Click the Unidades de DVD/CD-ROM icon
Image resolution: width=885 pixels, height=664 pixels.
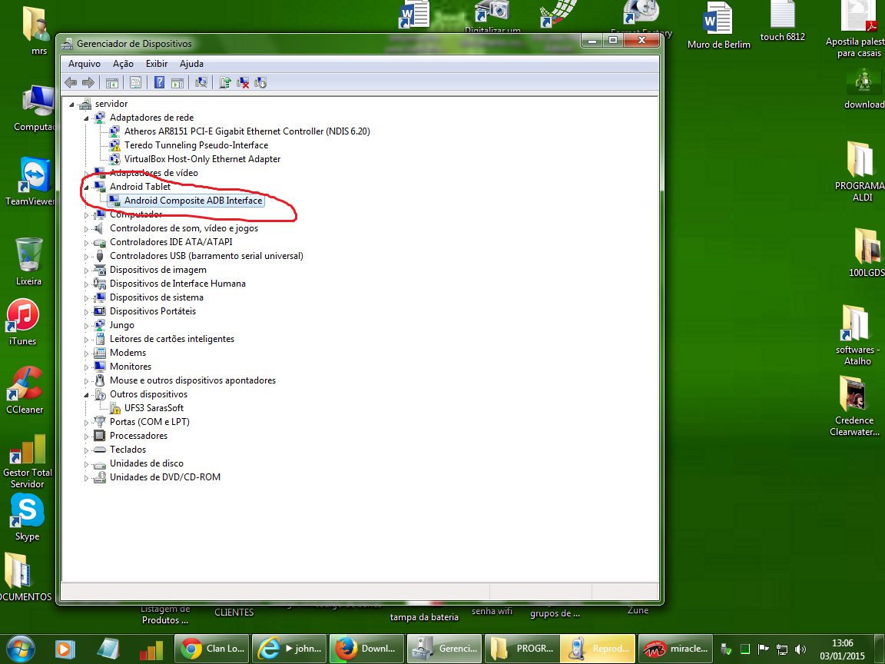[x=100, y=477]
